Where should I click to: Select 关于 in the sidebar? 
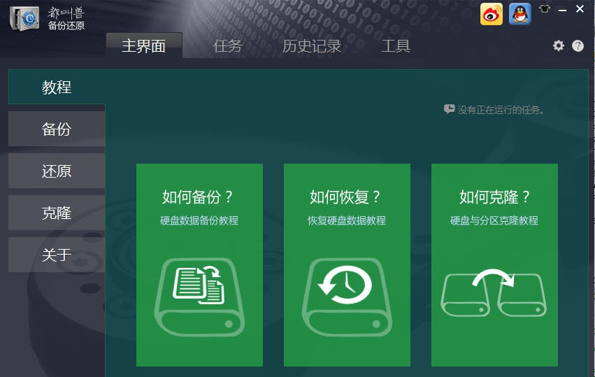(57, 255)
